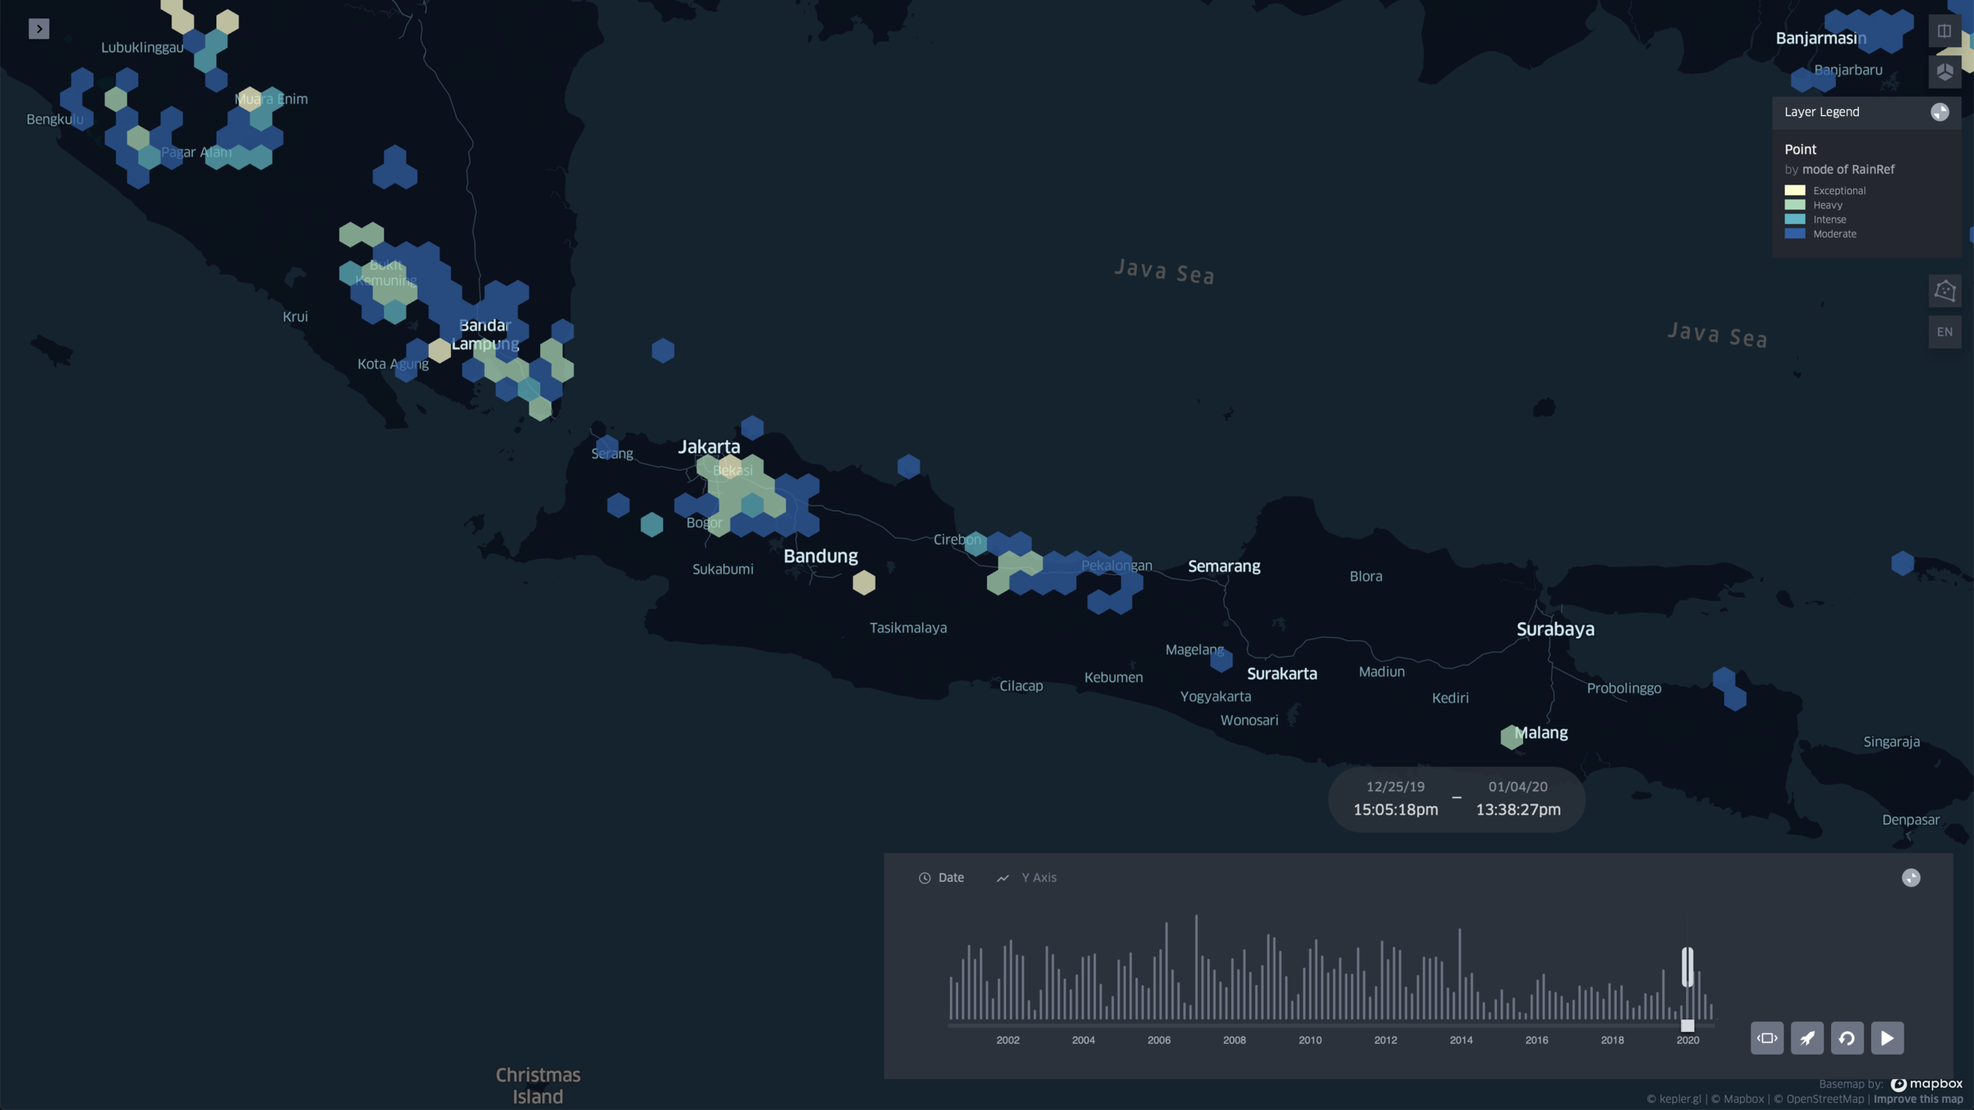1974x1110 pixels.
Task: Collapse the Layer Legend panel
Action: click(x=1939, y=112)
